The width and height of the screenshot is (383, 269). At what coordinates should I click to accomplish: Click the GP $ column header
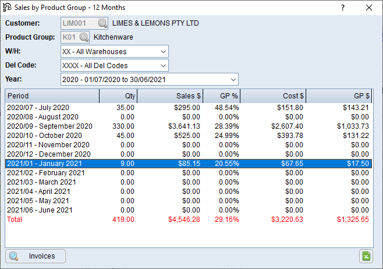pyautogui.click(x=339, y=96)
